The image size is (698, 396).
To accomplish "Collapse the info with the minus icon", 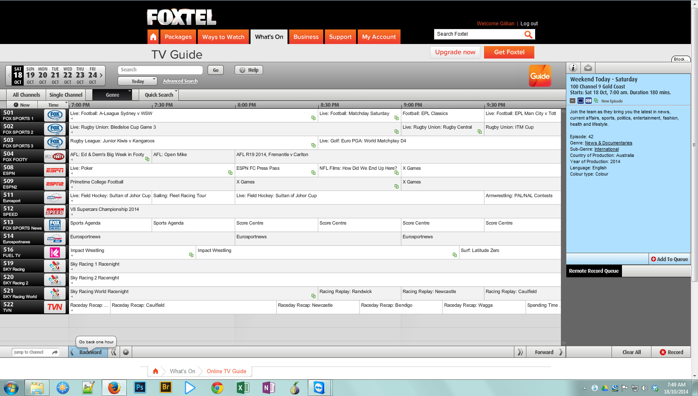I will [573, 101].
